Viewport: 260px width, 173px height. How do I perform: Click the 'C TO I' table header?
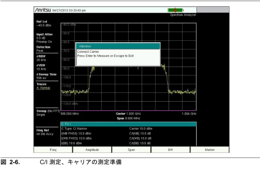tap(128, 124)
